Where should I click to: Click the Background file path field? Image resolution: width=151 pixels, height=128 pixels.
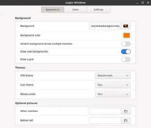[105, 26]
